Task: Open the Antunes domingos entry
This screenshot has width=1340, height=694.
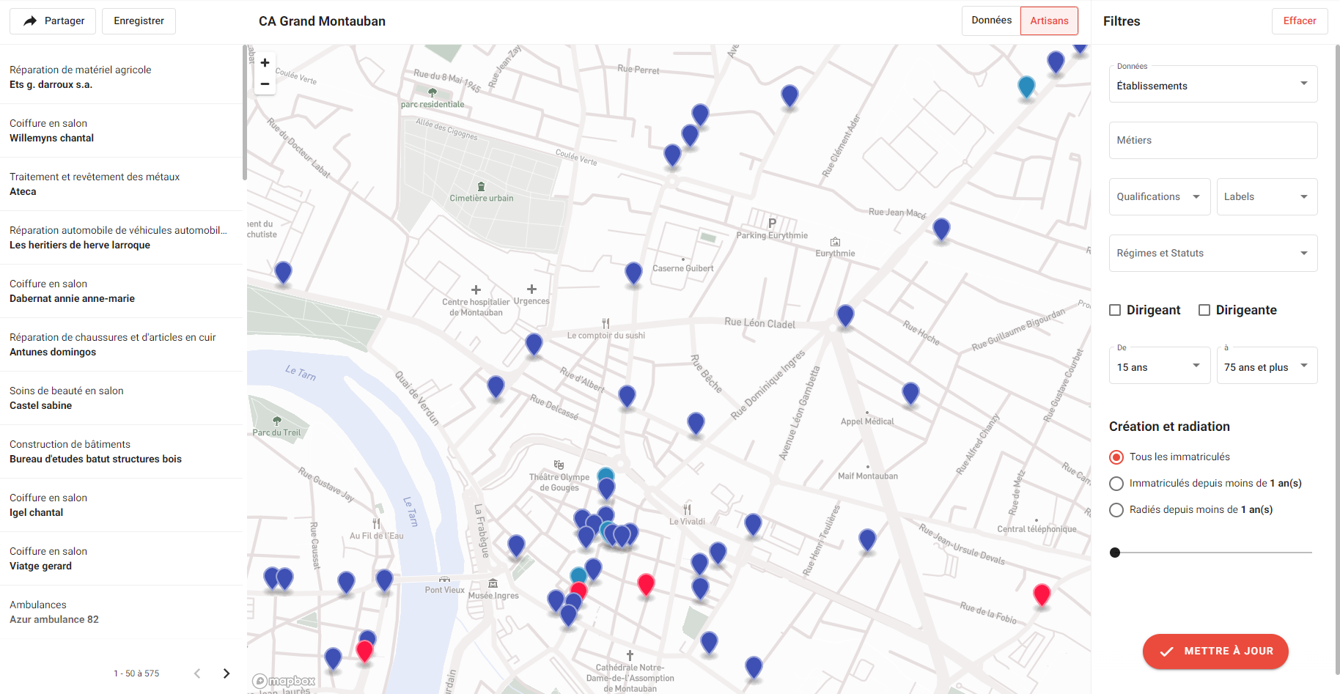Action: click(x=122, y=344)
